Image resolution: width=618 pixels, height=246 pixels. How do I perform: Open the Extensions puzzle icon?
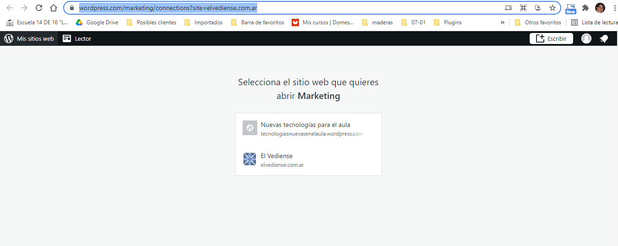tap(585, 8)
